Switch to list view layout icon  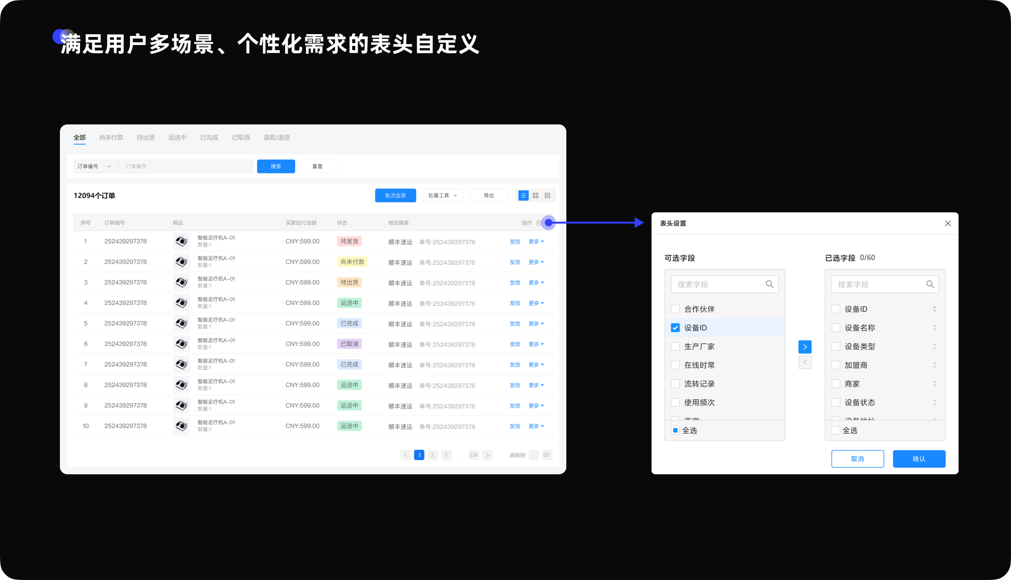[x=523, y=196]
